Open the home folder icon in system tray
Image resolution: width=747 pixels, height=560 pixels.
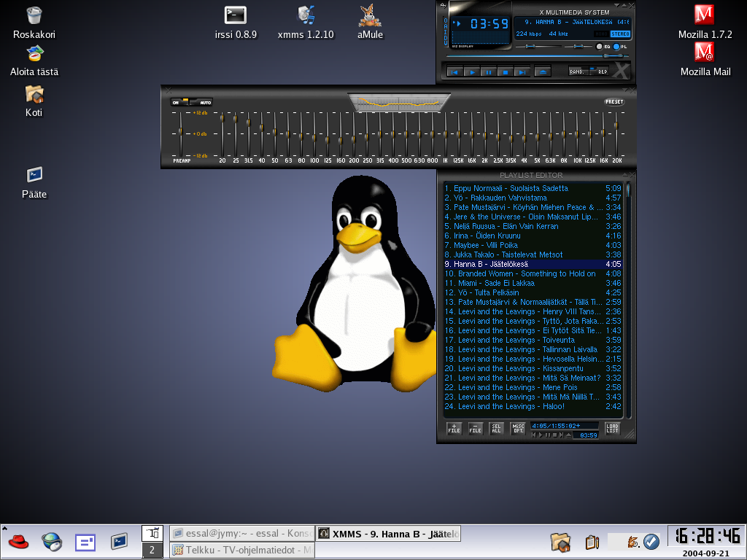(560, 542)
